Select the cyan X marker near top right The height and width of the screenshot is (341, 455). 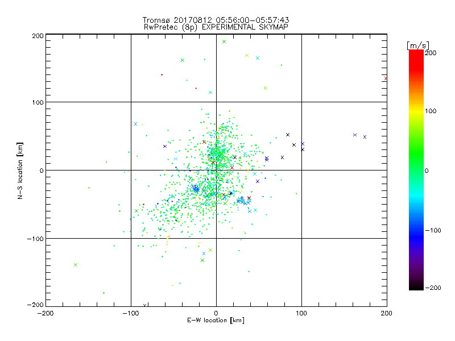(x=258, y=58)
